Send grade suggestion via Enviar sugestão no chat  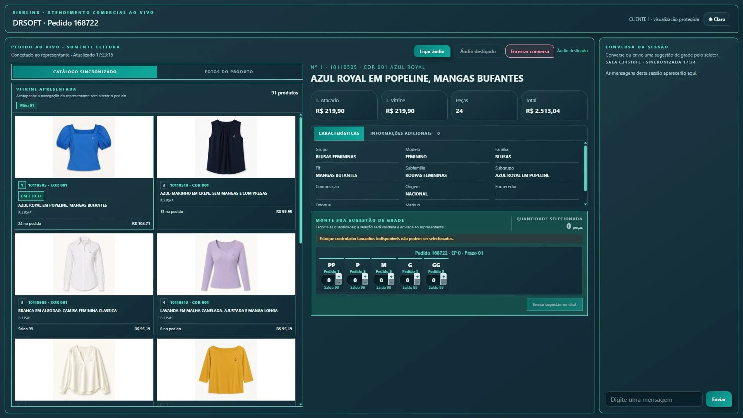pyautogui.click(x=554, y=305)
